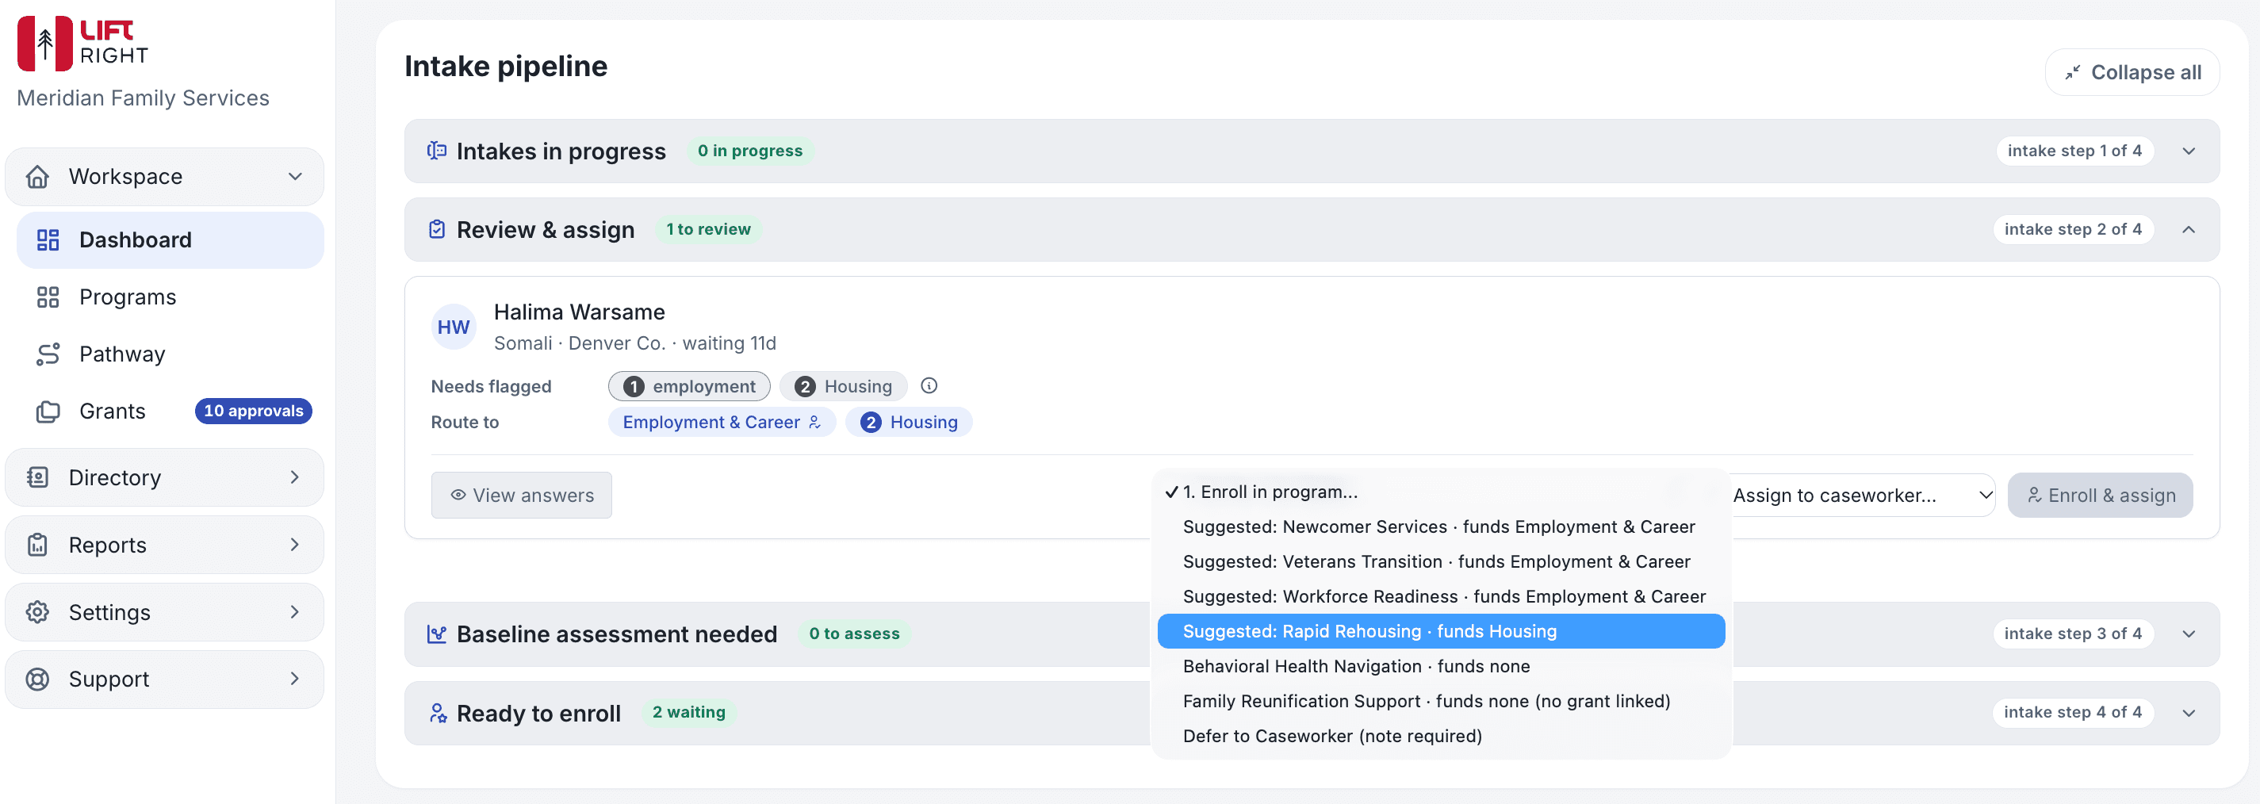Expand the Settings sidebar group
Viewport: 2260px width, 804px height.
(x=295, y=612)
